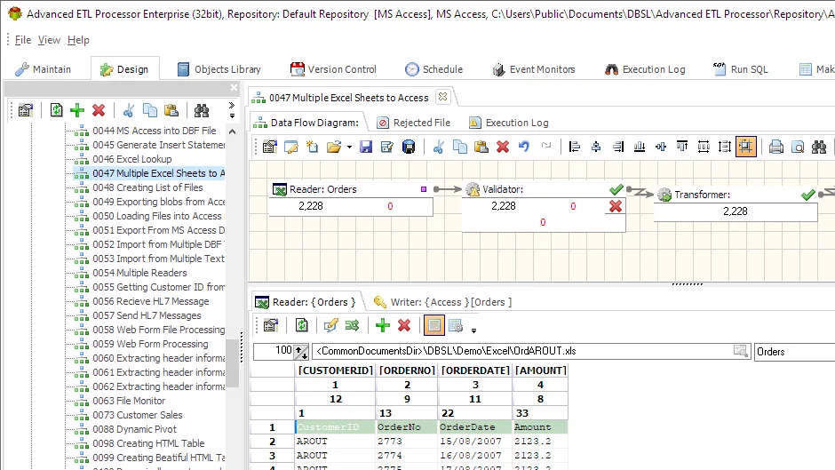Delete selected tree object with red X
The width and height of the screenshot is (835, 470).
tap(99, 110)
